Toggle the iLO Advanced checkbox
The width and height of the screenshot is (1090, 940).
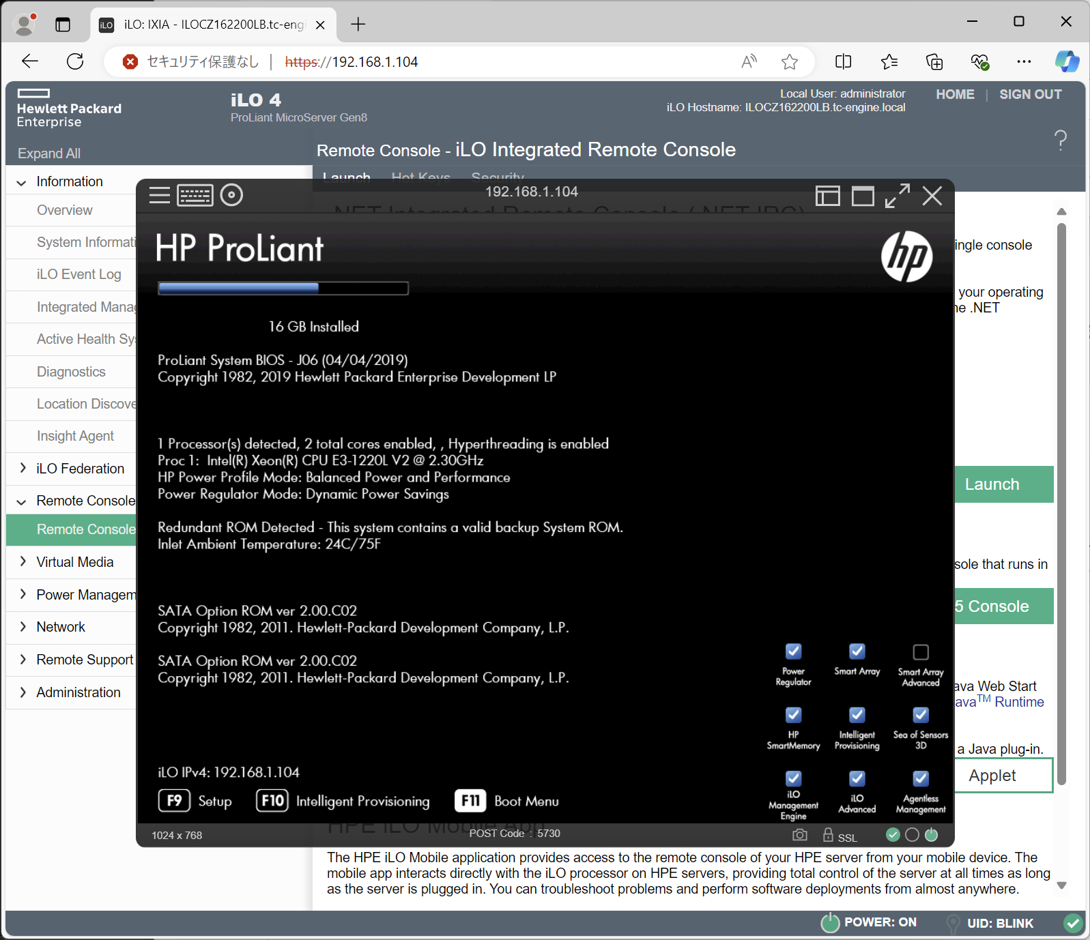(857, 778)
